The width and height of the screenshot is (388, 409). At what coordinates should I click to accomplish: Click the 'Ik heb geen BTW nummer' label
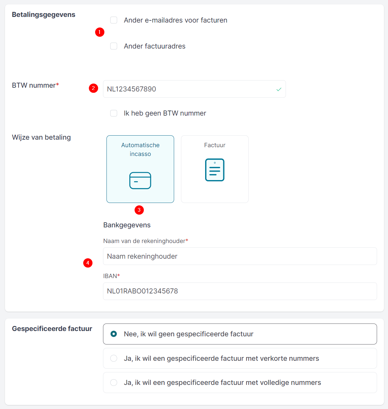[x=165, y=113]
